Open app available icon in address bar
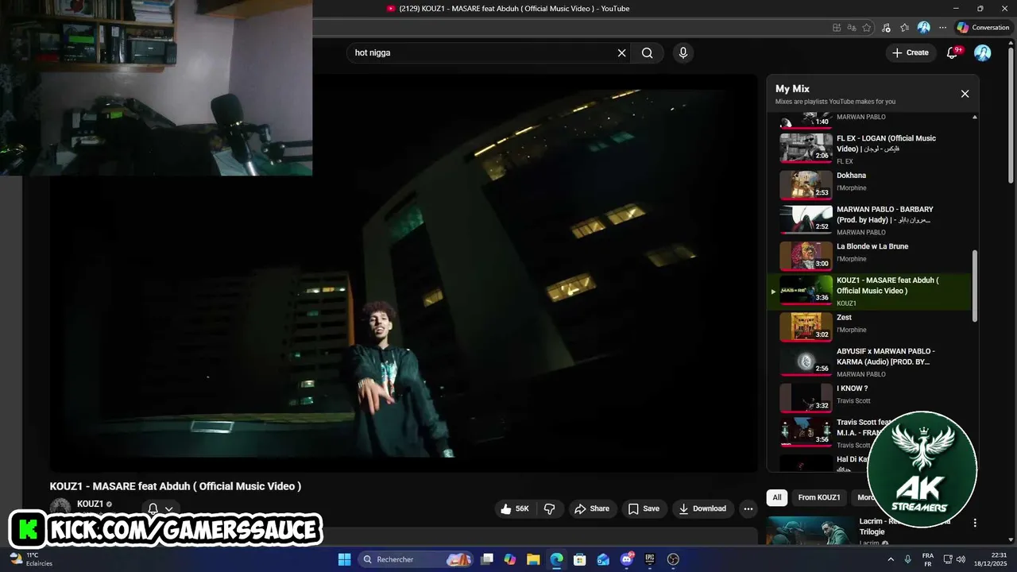 (x=836, y=28)
